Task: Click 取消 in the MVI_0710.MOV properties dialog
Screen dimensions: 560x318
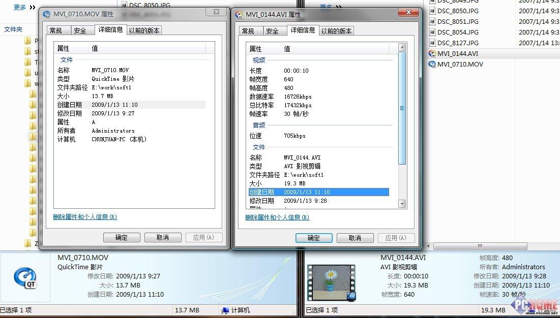Action: (x=163, y=237)
